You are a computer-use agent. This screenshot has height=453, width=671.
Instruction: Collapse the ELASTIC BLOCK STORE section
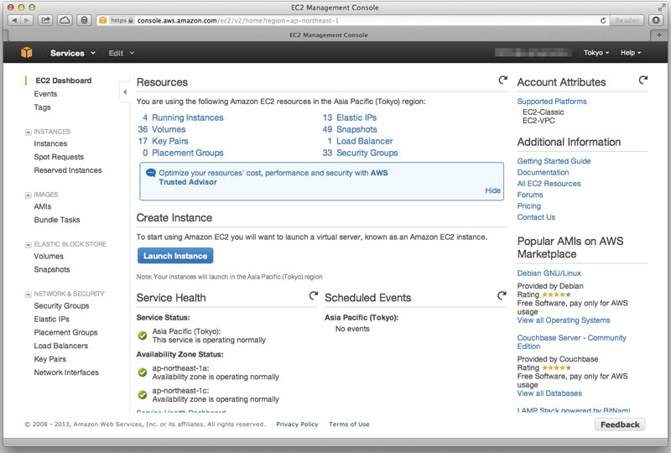tap(29, 244)
